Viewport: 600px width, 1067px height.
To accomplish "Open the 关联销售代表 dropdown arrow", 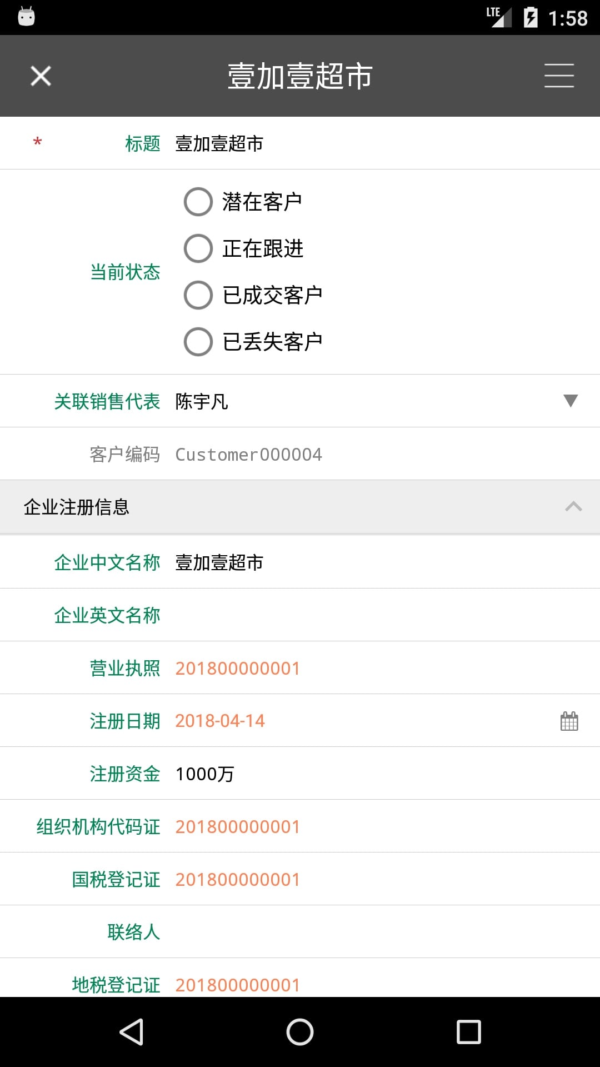I will click(571, 401).
